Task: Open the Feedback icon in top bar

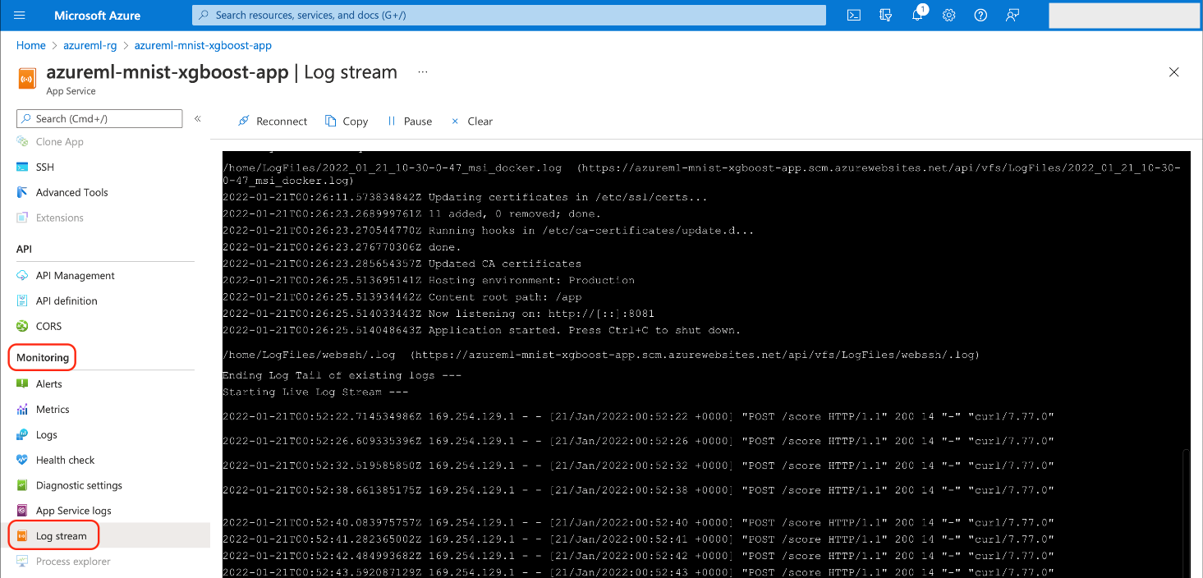Action: click(1012, 15)
